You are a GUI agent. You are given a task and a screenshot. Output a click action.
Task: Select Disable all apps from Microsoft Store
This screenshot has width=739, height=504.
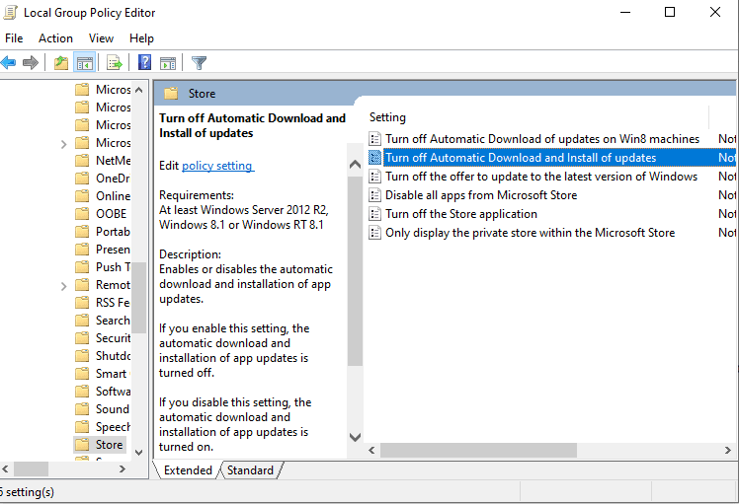pyautogui.click(x=481, y=195)
